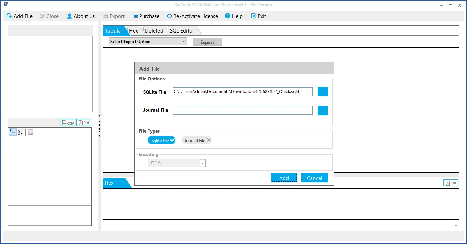
Task: Toggle the Journal File type chip
Action: click(x=196, y=140)
